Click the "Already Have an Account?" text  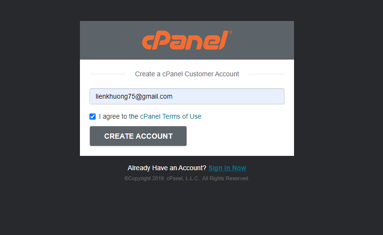[x=167, y=168]
